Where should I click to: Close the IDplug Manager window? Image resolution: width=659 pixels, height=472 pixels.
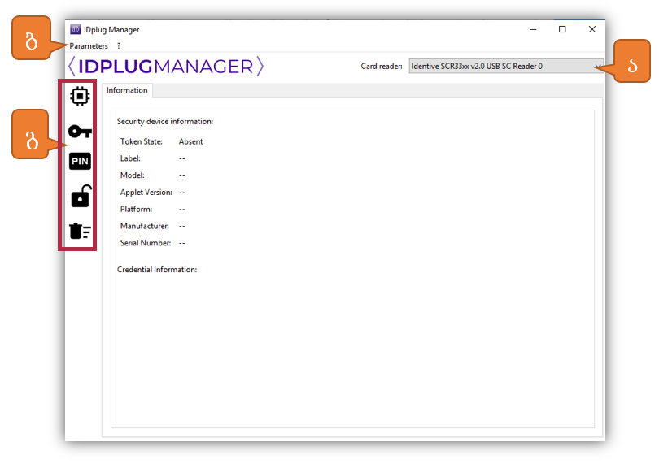591,30
